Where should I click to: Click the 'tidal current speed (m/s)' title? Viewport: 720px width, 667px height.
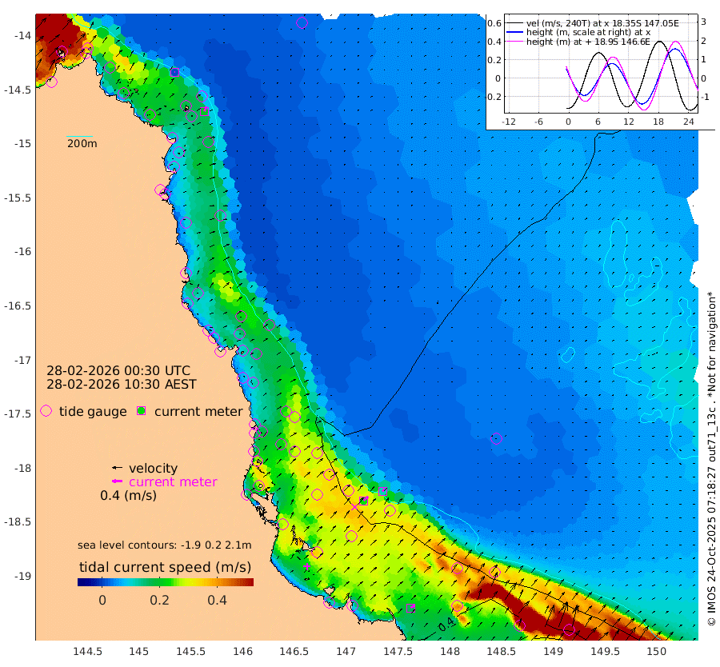point(166,567)
